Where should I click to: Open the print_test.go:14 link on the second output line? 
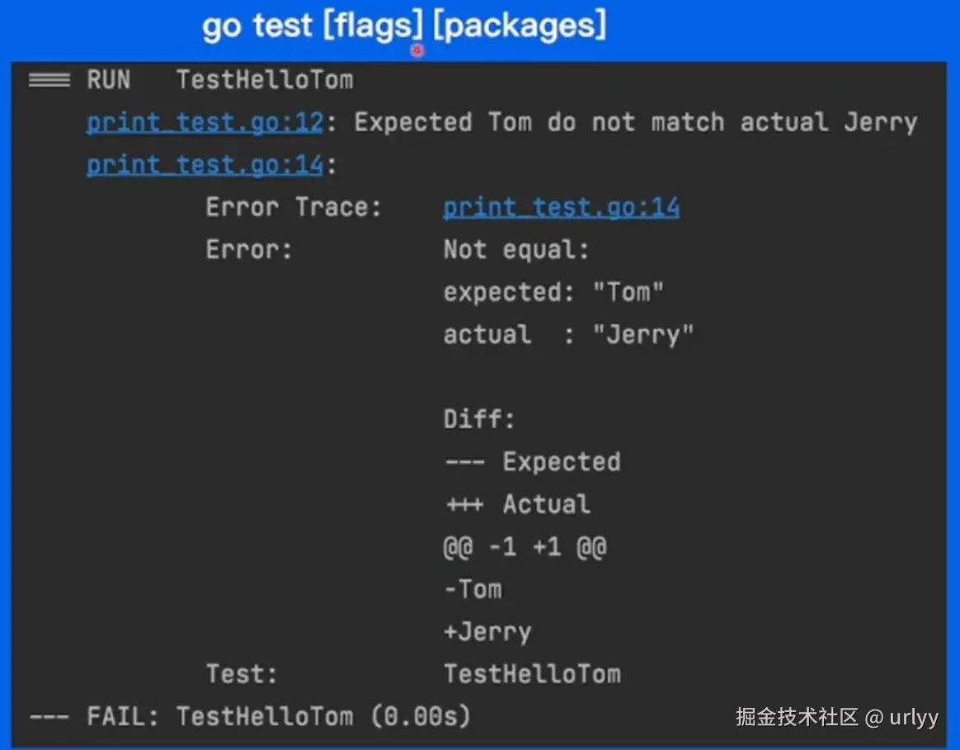point(205,165)
